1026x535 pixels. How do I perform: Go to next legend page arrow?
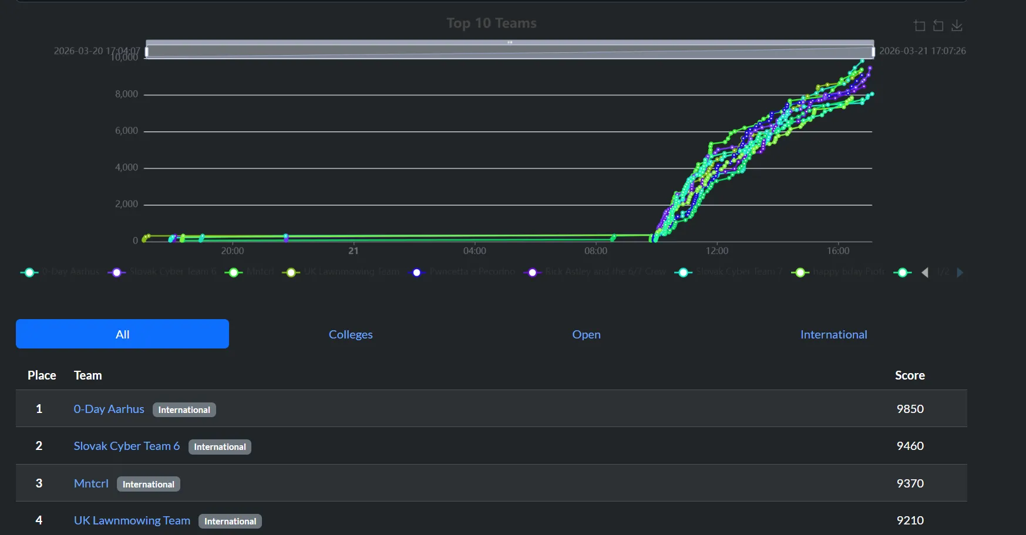tap(960, 272)
